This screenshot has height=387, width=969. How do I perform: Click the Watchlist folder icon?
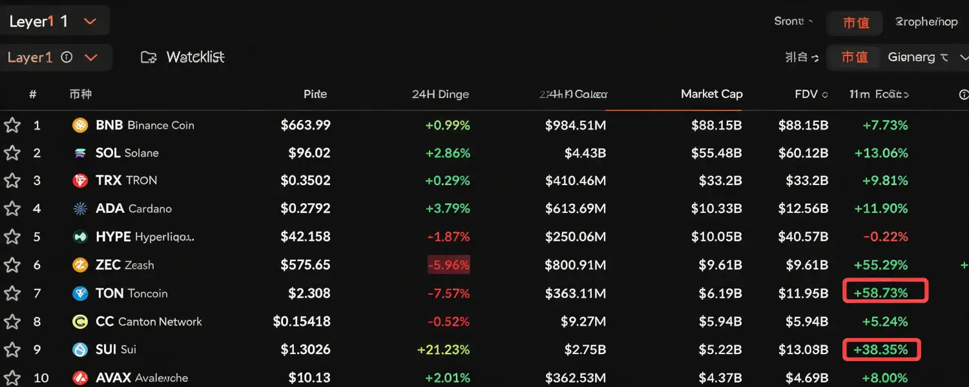pyautogui.click(x=149, y=57)
